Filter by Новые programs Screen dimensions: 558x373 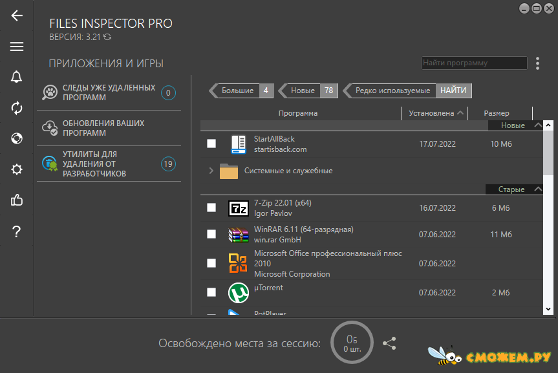coord(308,91)
